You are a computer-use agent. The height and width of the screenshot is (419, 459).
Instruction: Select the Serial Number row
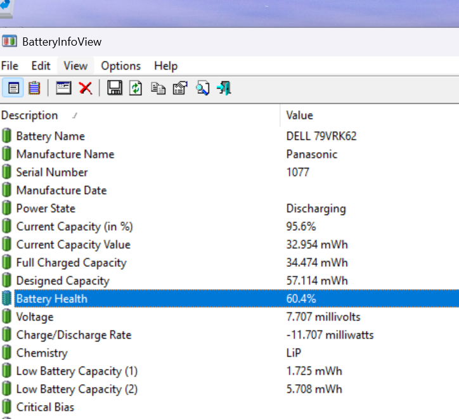(229, 172)
